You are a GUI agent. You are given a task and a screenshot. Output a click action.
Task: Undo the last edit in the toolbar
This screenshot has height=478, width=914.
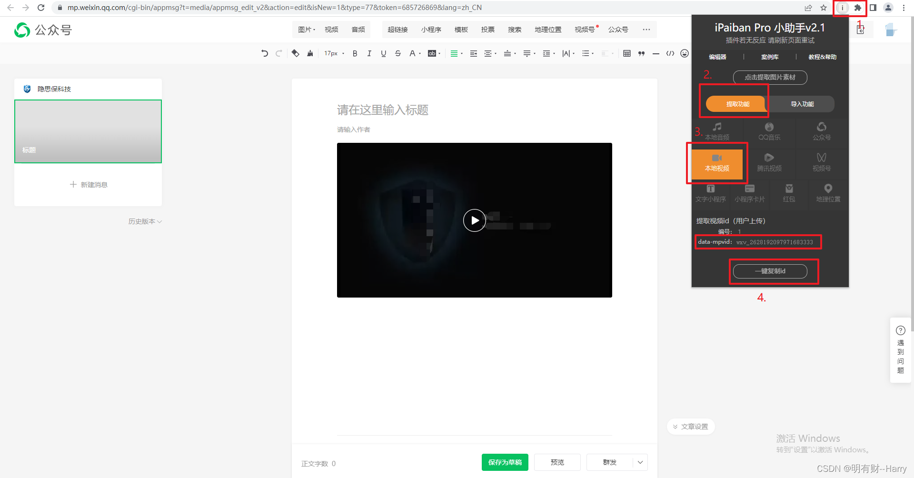coord(265,53)
